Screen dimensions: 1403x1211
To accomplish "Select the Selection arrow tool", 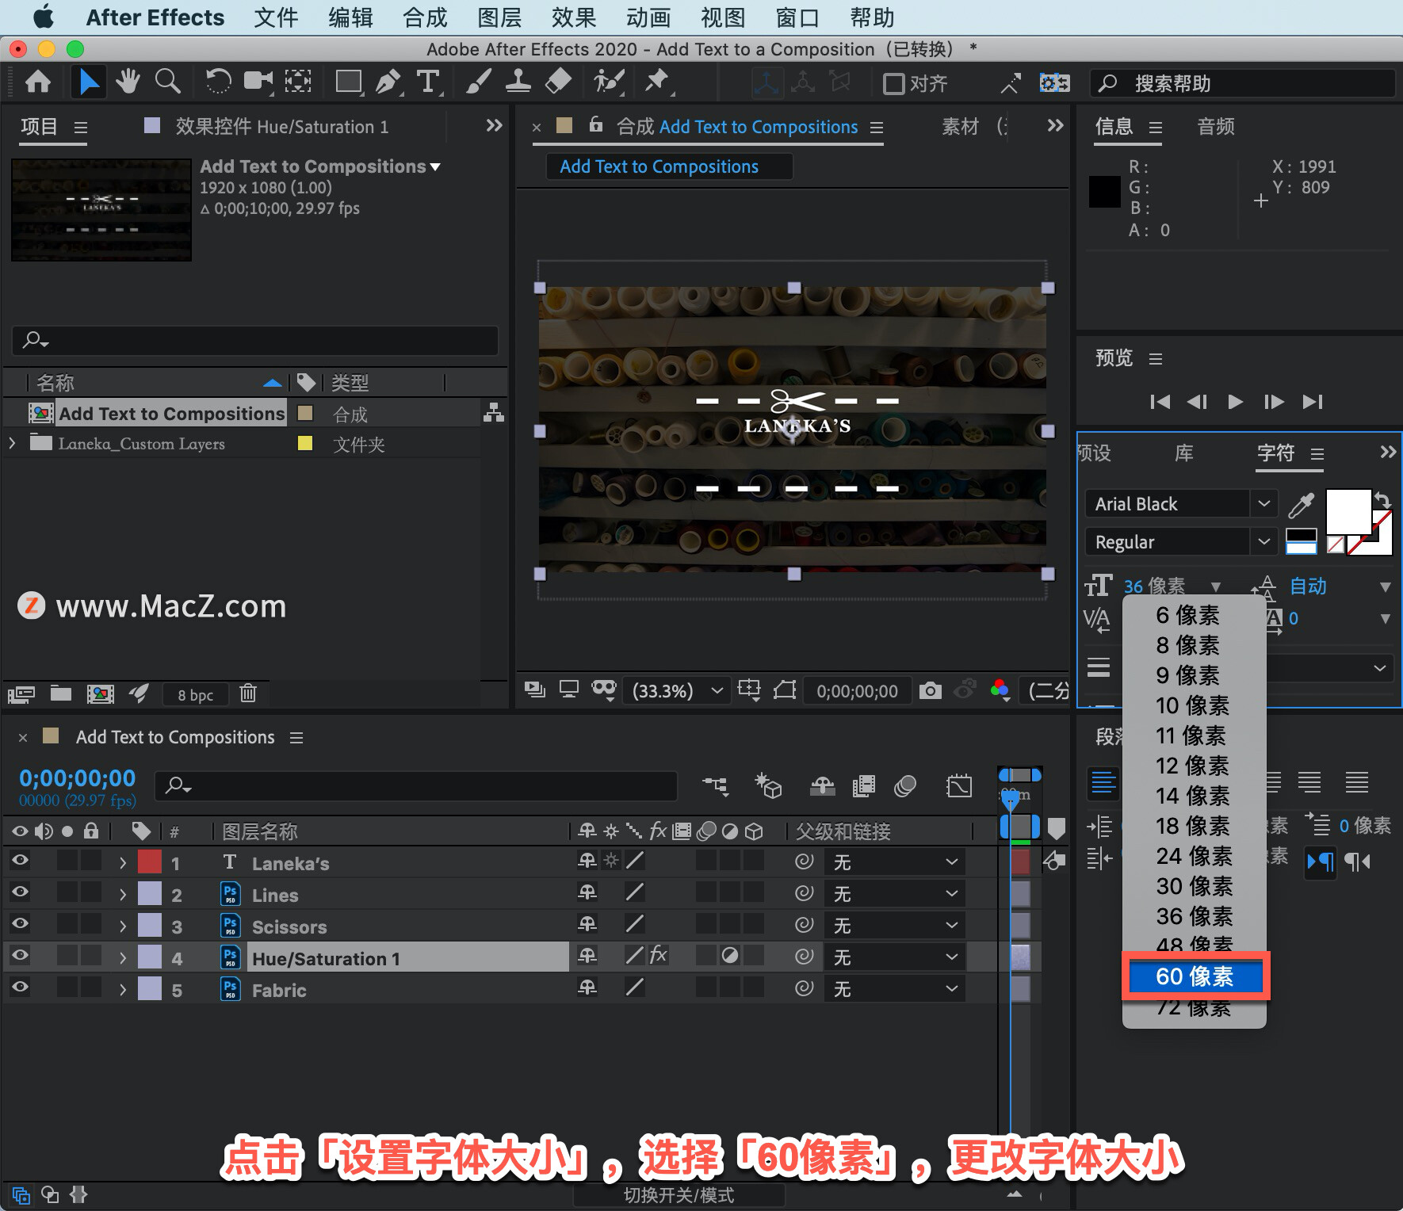I will 88,82.
